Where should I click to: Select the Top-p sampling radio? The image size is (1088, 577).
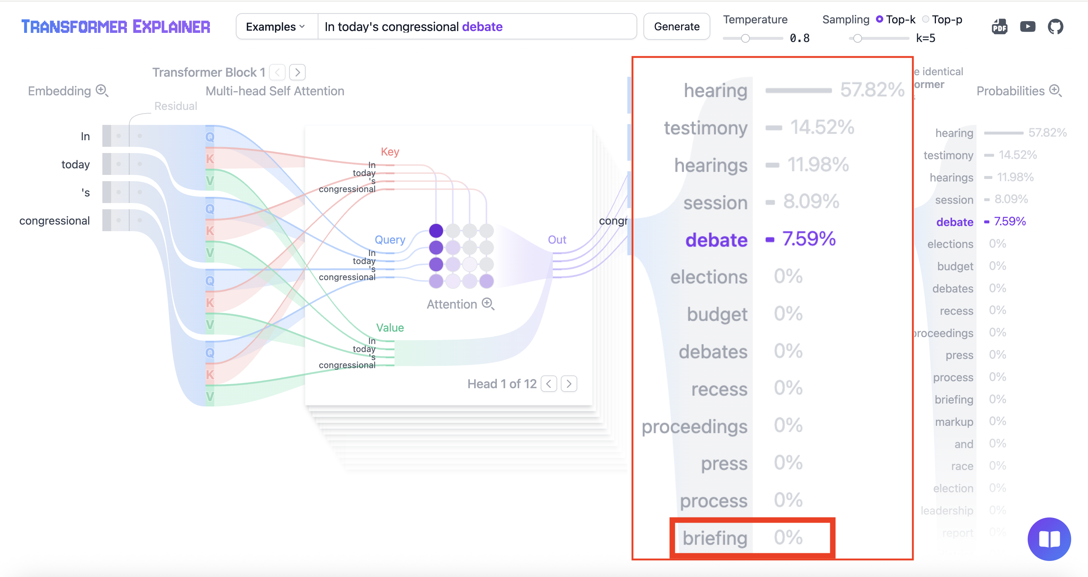click(926, 19)
